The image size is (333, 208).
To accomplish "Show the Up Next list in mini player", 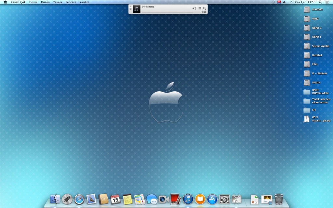I will pyautogui.click(x=200, y=8).
